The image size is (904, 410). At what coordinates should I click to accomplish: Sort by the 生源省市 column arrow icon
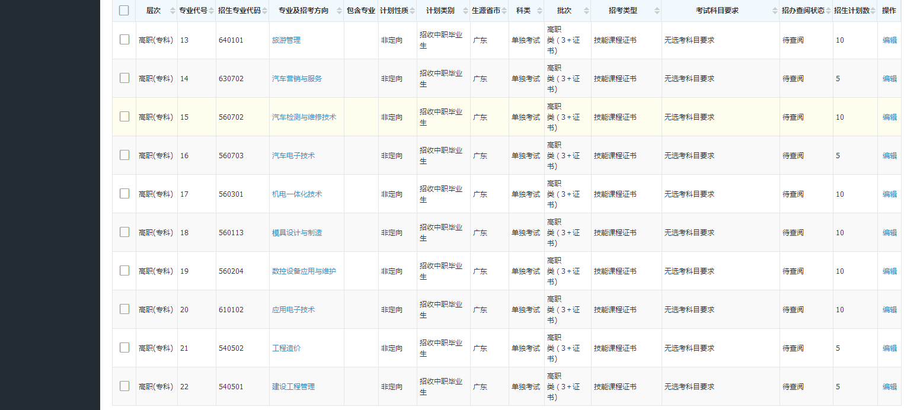[504, 11]
